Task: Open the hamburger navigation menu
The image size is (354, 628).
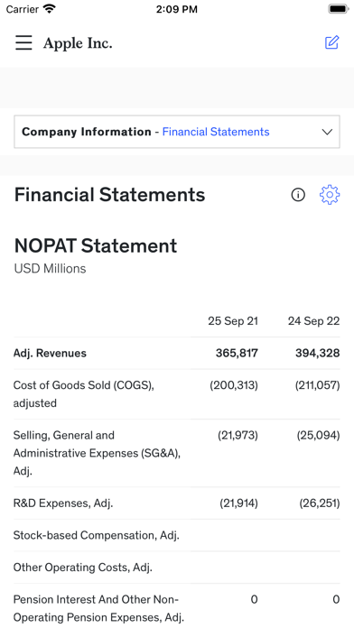Action: pyautogui.click(x=23, y=42)
